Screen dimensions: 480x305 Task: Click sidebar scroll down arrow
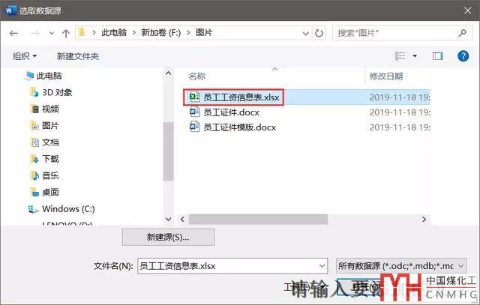click(168, 219)
